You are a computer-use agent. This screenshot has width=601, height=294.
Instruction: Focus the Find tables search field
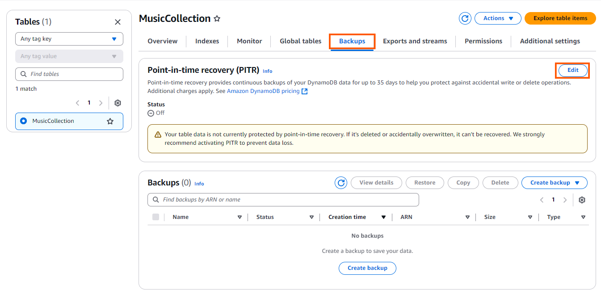(69, 74)
